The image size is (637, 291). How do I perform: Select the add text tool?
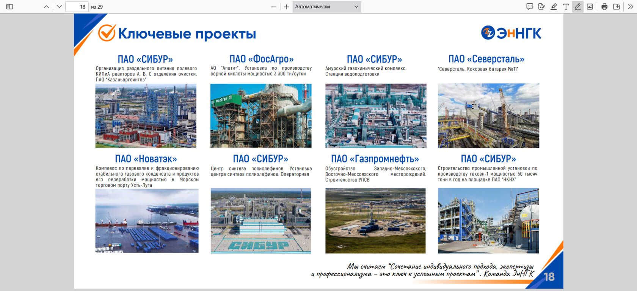tap(566, 7)
